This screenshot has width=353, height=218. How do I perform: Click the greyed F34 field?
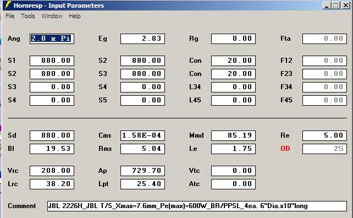[x=324, y=87]
